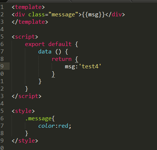Click the color property in the style block
This screenshot has height=150, width=157.
pyautogui.click(x=46, y=126)
